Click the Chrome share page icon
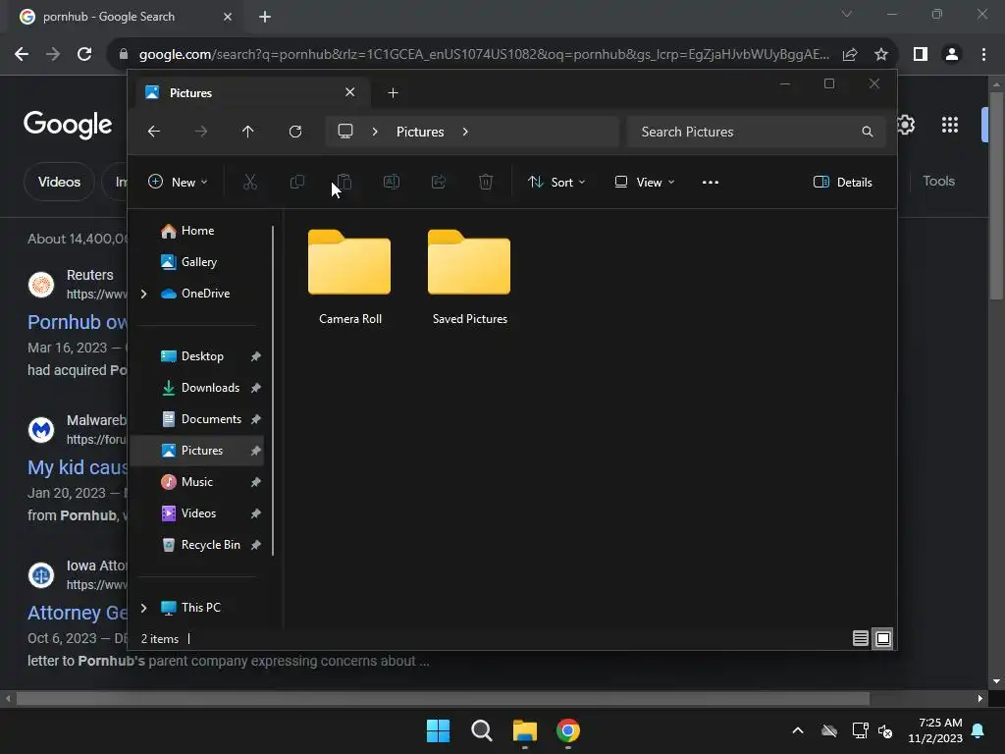 point(850,54)
